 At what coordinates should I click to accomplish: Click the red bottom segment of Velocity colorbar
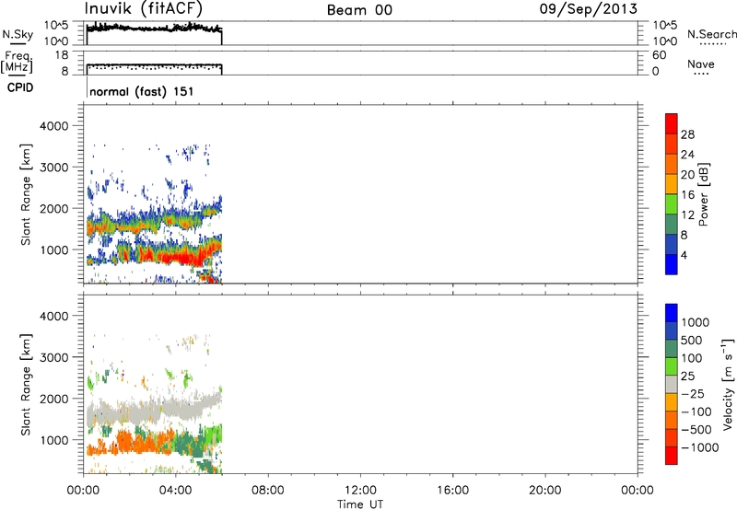(672, 456)
